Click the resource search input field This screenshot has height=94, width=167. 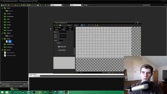pos(14,83)
